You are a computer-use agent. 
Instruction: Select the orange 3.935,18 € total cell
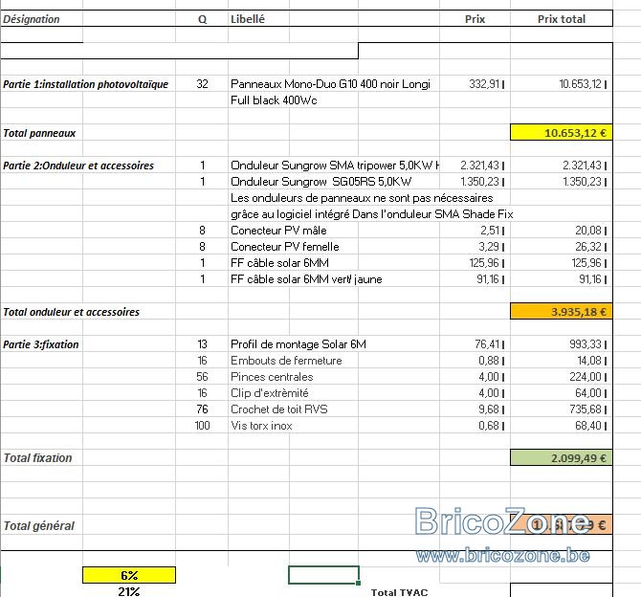562,312
